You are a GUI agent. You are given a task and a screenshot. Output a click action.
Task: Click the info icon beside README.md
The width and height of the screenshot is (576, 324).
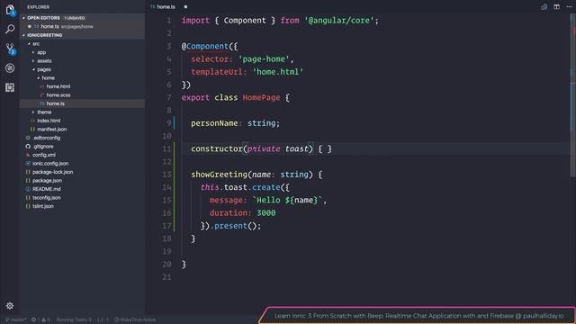(x=28, y=189)
